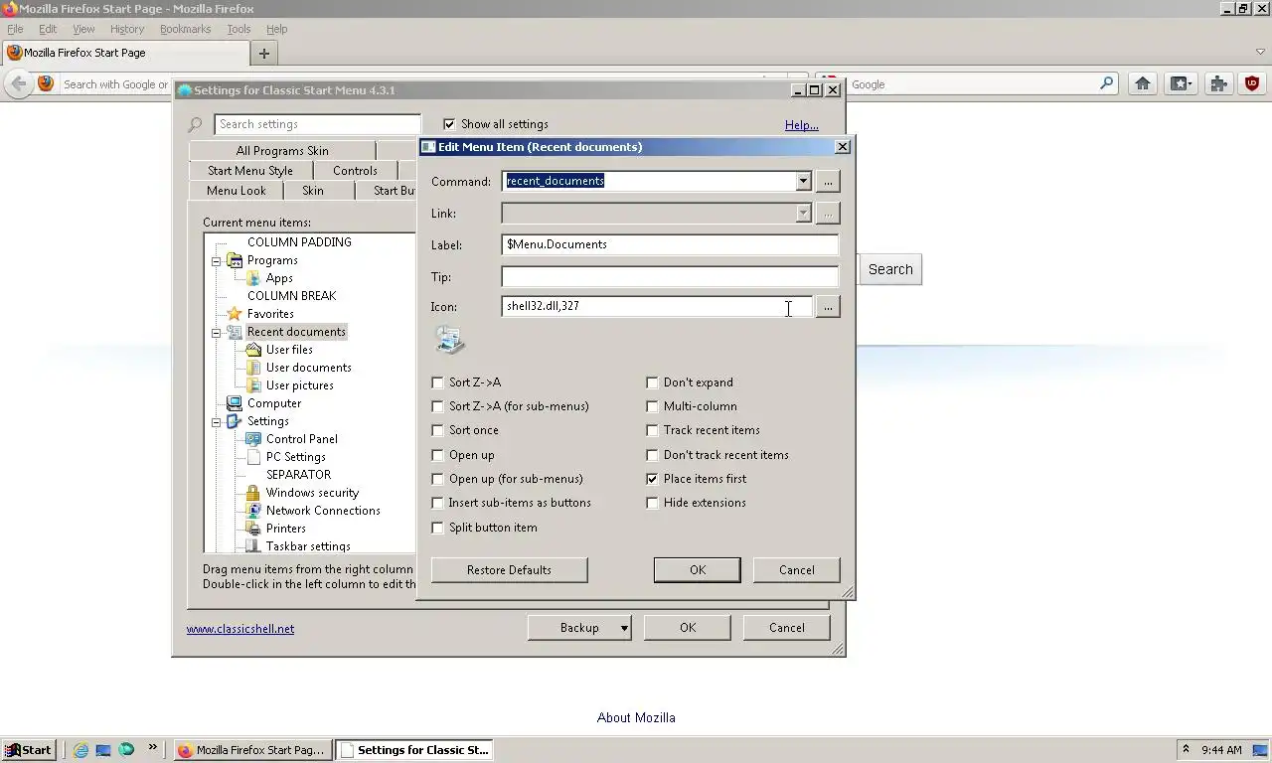The image size is (1272, 763).
Task: Click Show Desktop quick launch icon
Action: [103, 750]
